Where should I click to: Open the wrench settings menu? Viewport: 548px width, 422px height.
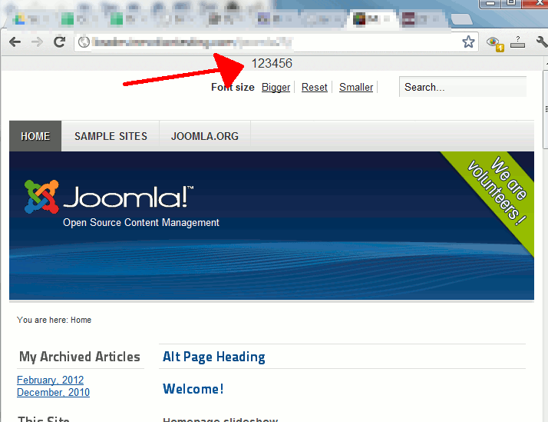542,42
